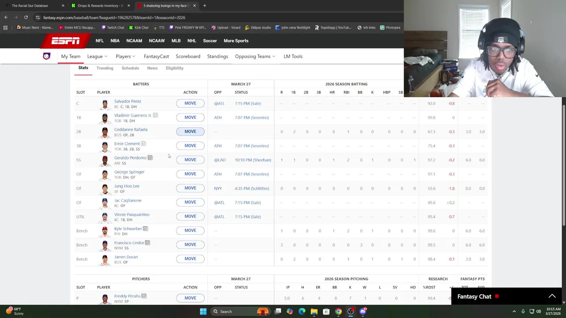Image resolution: width=566 pixels, height=318 pixels.
Task: Open OBS Studio from the taskbar
Action: pyautogui.click(x=351, y=311)
